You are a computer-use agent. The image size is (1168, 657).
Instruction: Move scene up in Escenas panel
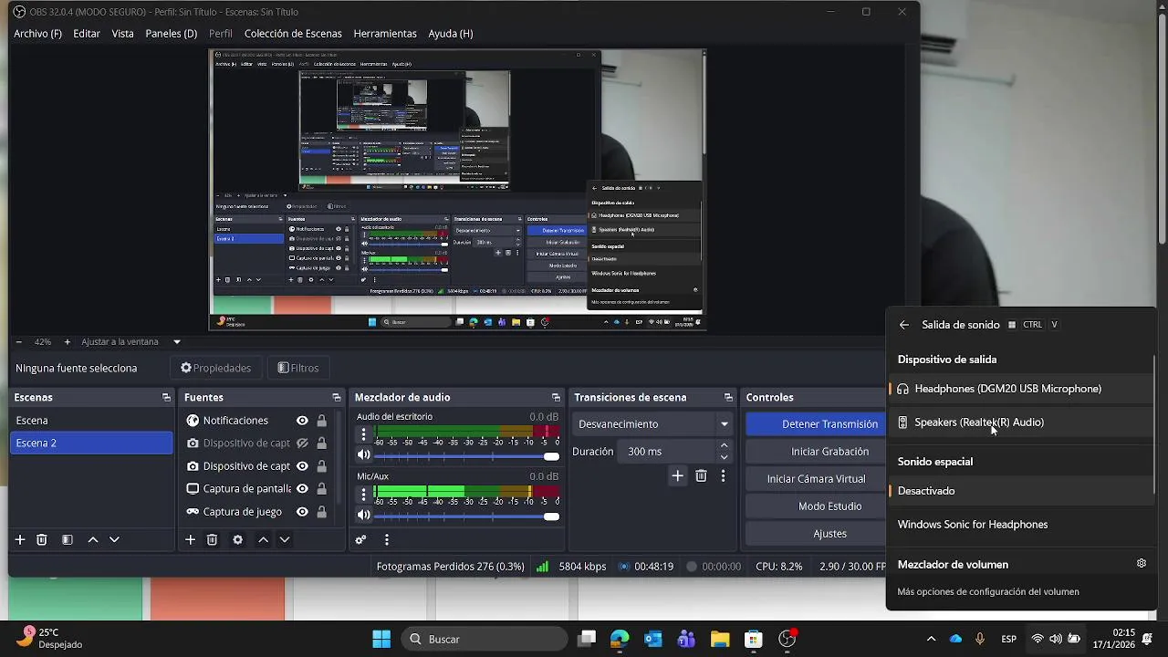[x=93, y=539]
